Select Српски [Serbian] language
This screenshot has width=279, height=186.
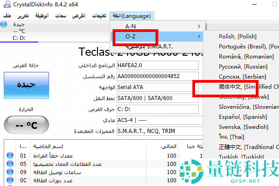243,77
